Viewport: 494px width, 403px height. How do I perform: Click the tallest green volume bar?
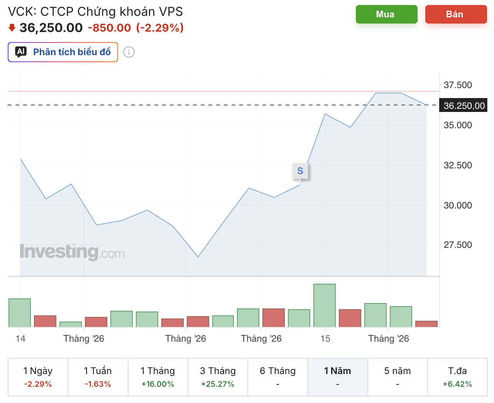tap(325, 306)
